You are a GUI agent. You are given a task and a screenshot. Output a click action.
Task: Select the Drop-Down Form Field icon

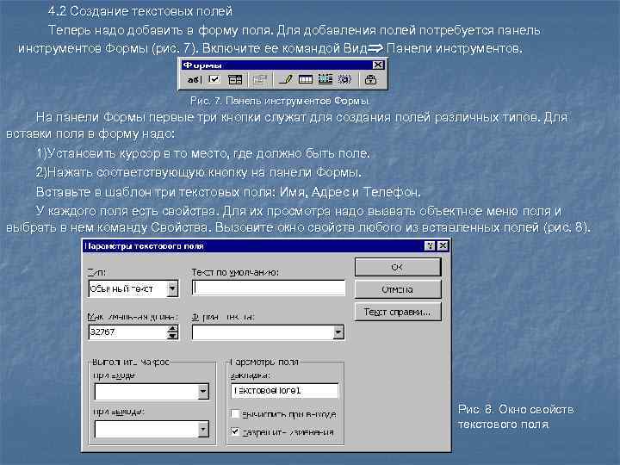coord(235,80)
